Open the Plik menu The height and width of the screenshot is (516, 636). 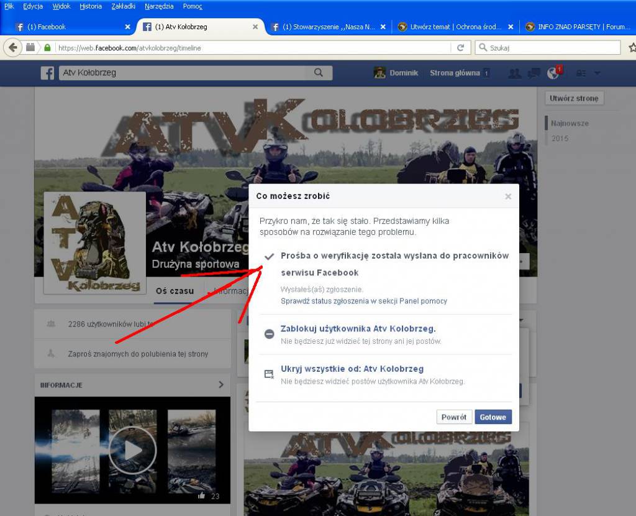9,6
